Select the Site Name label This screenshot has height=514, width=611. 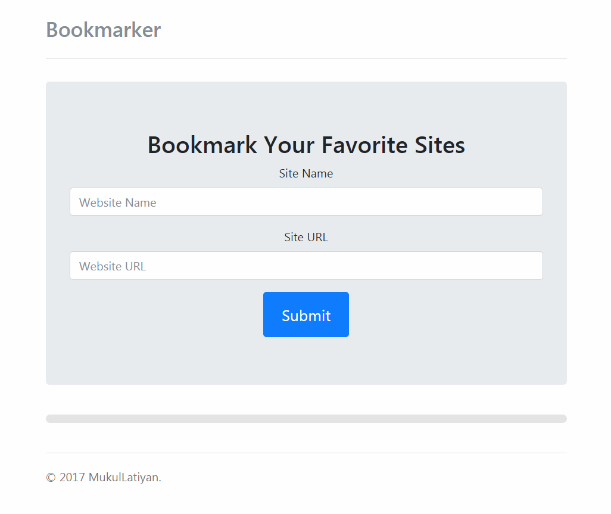[x=305, y=173]
